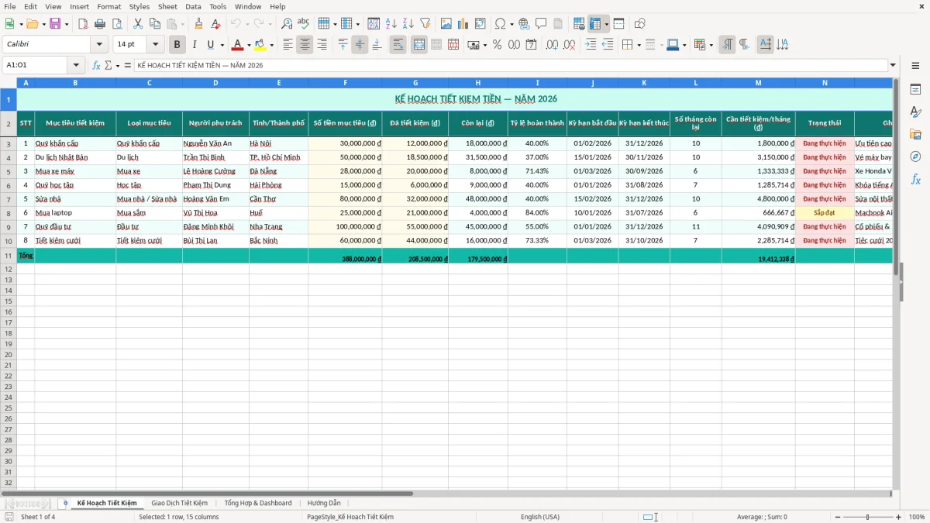Sort descending Z to A
Viewport: 930px width, 523px height.
408,24
